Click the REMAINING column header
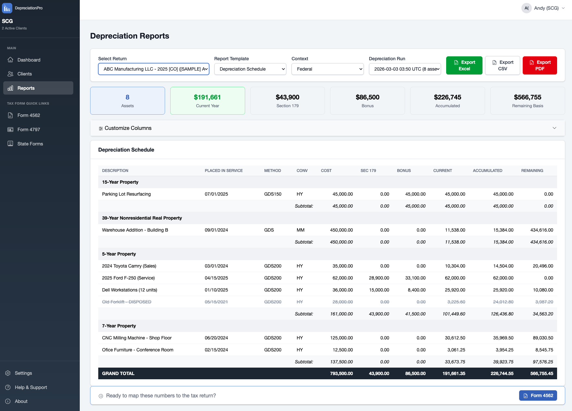This screenshot has height=411, width=572. pos(532,171)
